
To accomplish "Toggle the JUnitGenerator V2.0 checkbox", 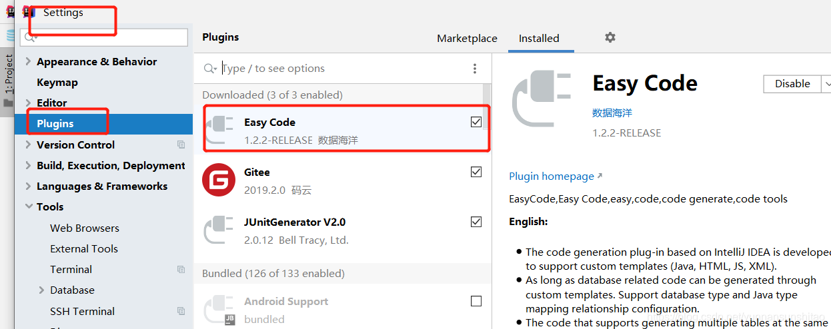I will (476, 222).
